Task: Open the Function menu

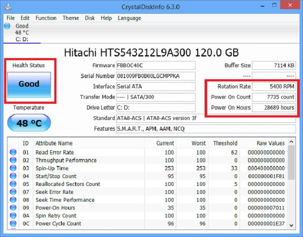Action: [46, 18]
